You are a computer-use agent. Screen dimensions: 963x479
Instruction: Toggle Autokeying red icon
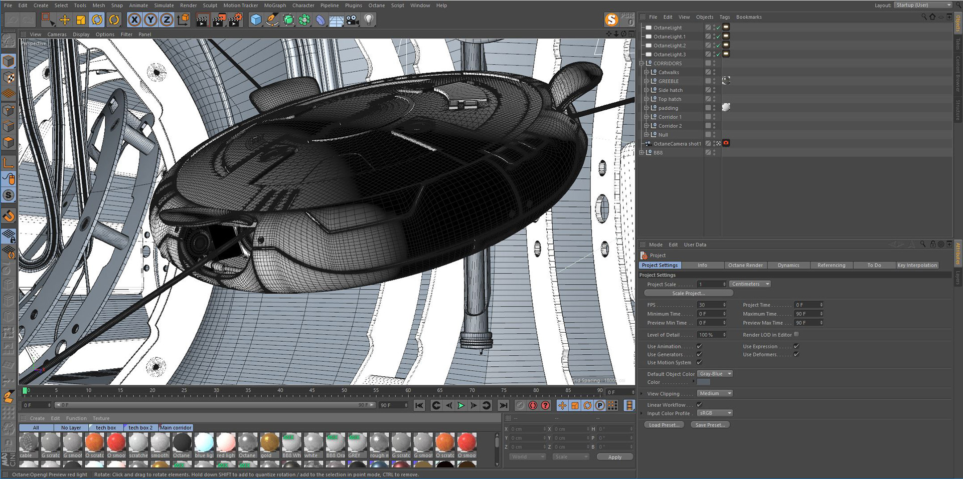pyautogui.click(x=533, y=405)
